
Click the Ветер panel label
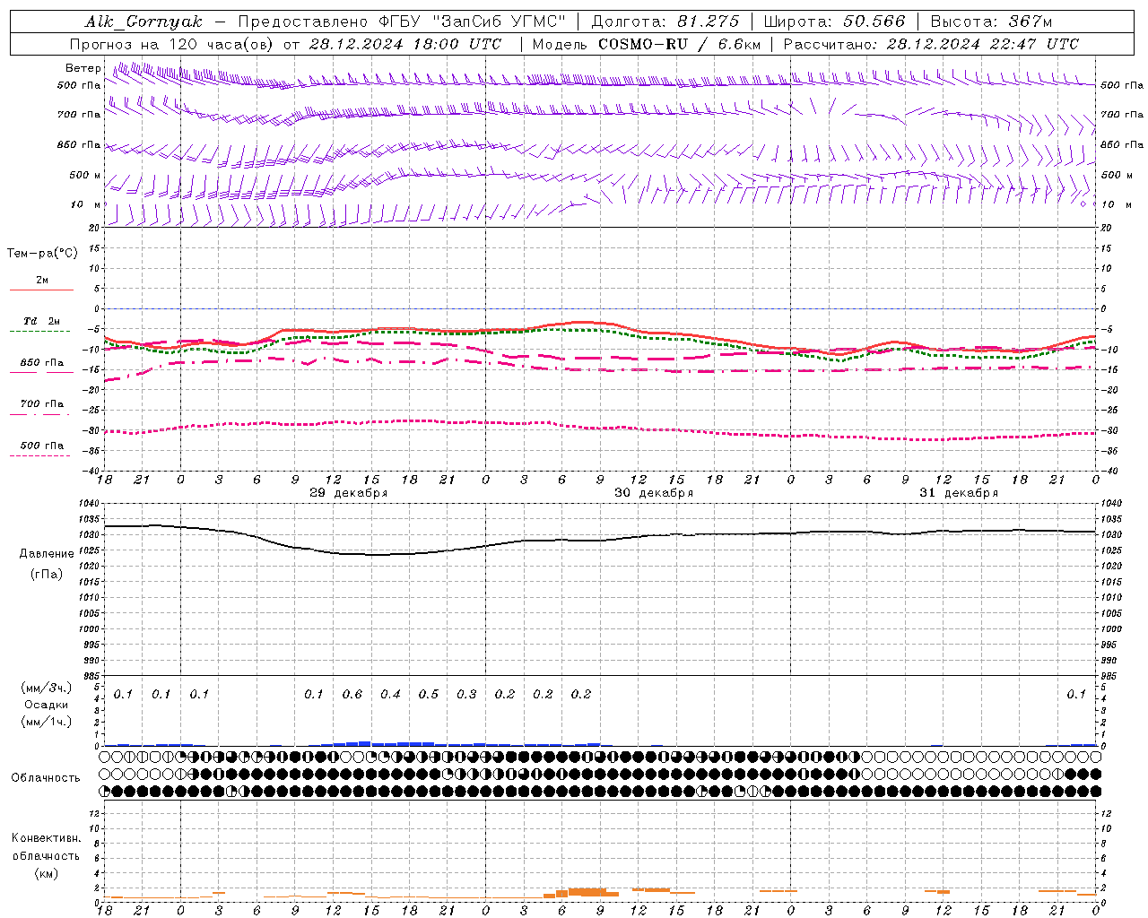point(83,68)
